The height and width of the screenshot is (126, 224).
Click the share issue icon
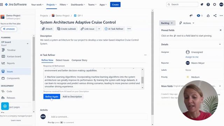215,15
